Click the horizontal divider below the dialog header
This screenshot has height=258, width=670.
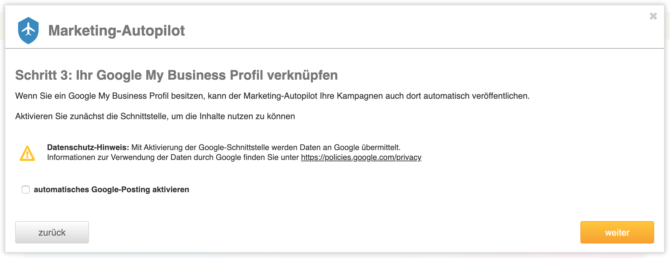335,48
